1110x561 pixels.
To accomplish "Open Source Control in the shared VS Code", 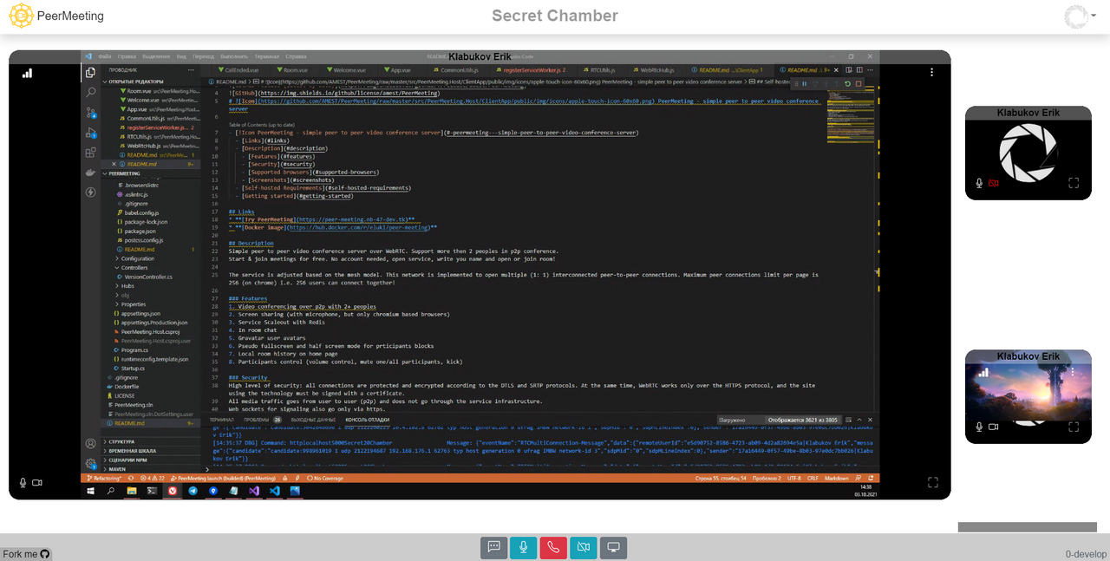I will [91, 112].
